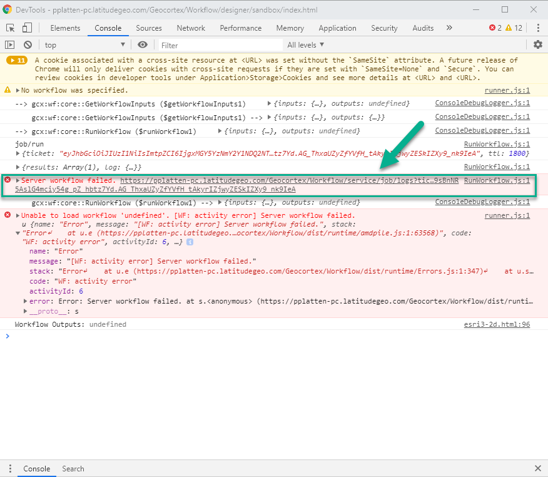548x477 pixels.
Task: Switch to the Application tab
Action: pyautogui.click(x=337, y=28)
